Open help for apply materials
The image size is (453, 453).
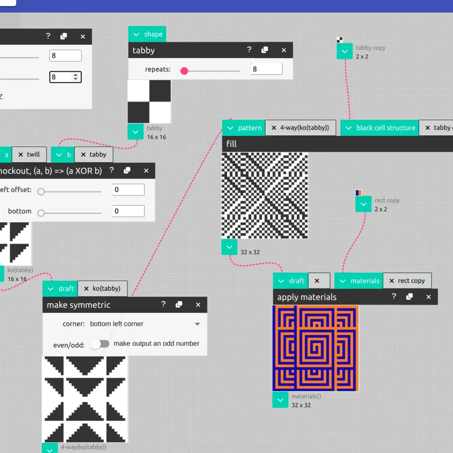point(394,297)
